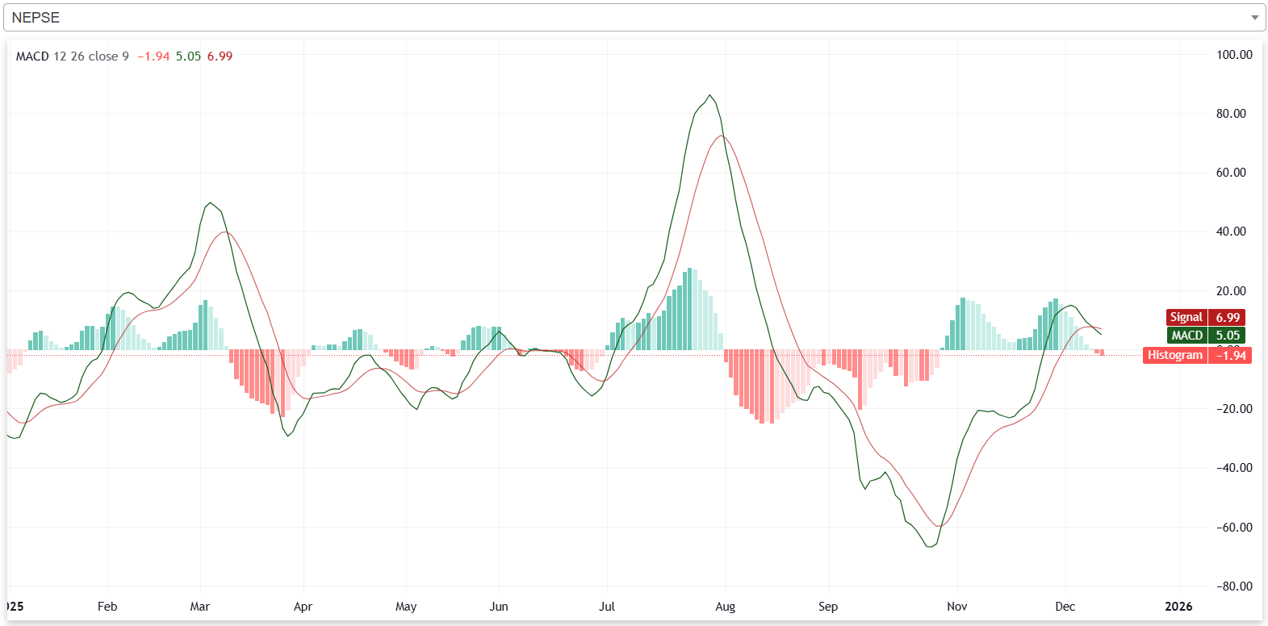
Task: Click the 40.00 level on the price scale
Action: [1231, 232]
